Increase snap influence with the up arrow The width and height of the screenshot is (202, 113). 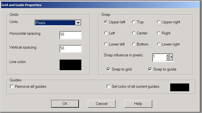pyautogui.click(x=168, y=56)
